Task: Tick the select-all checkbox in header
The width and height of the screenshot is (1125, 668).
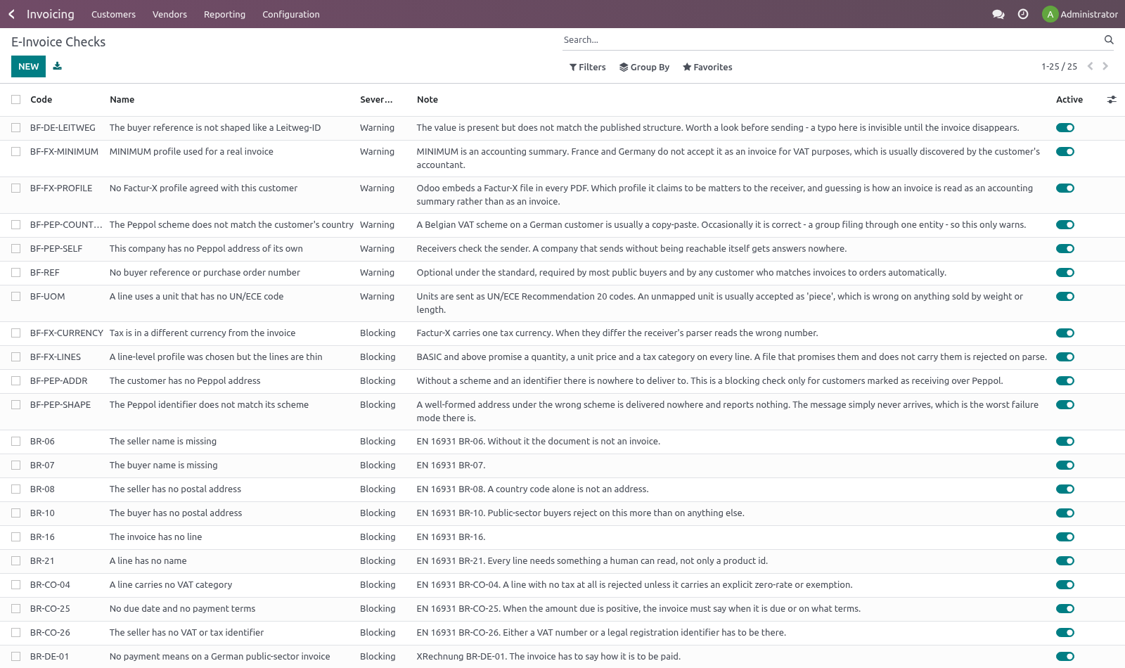Action: point(15,100)
